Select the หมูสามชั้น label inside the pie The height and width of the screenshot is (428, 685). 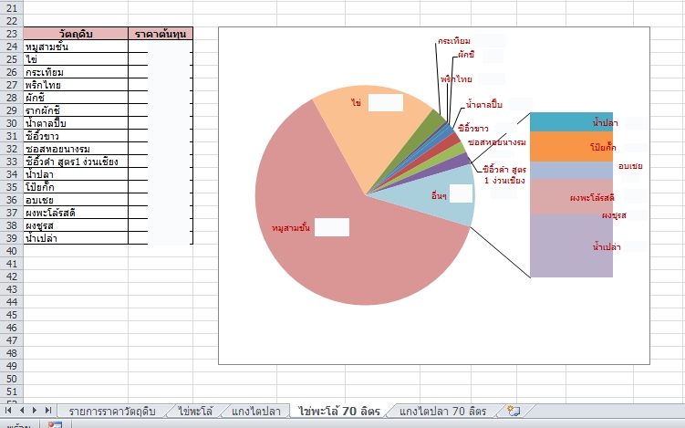coord(291,228)
